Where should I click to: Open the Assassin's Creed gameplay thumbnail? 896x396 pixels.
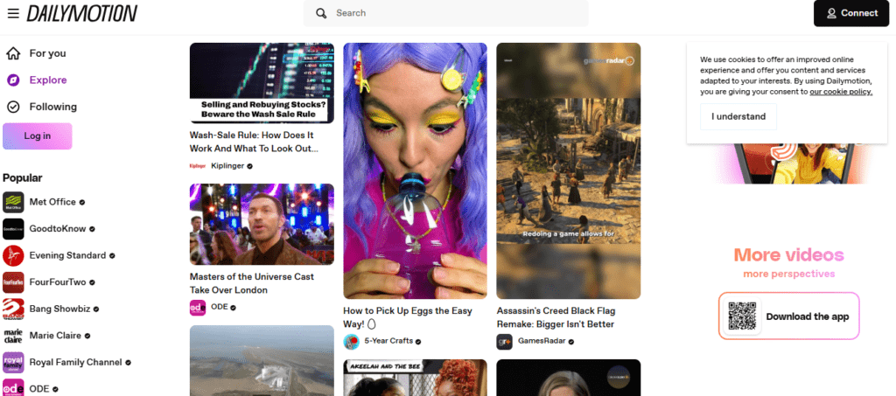(569, 170)
